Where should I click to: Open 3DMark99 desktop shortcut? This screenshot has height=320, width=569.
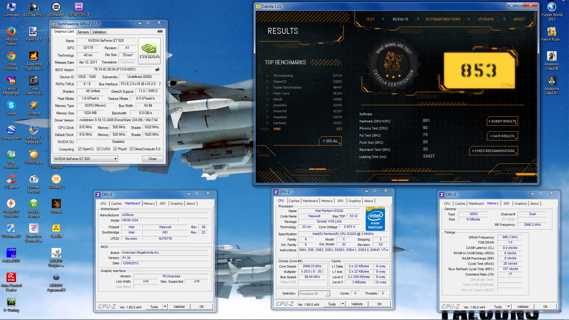(x=56, y=9)
